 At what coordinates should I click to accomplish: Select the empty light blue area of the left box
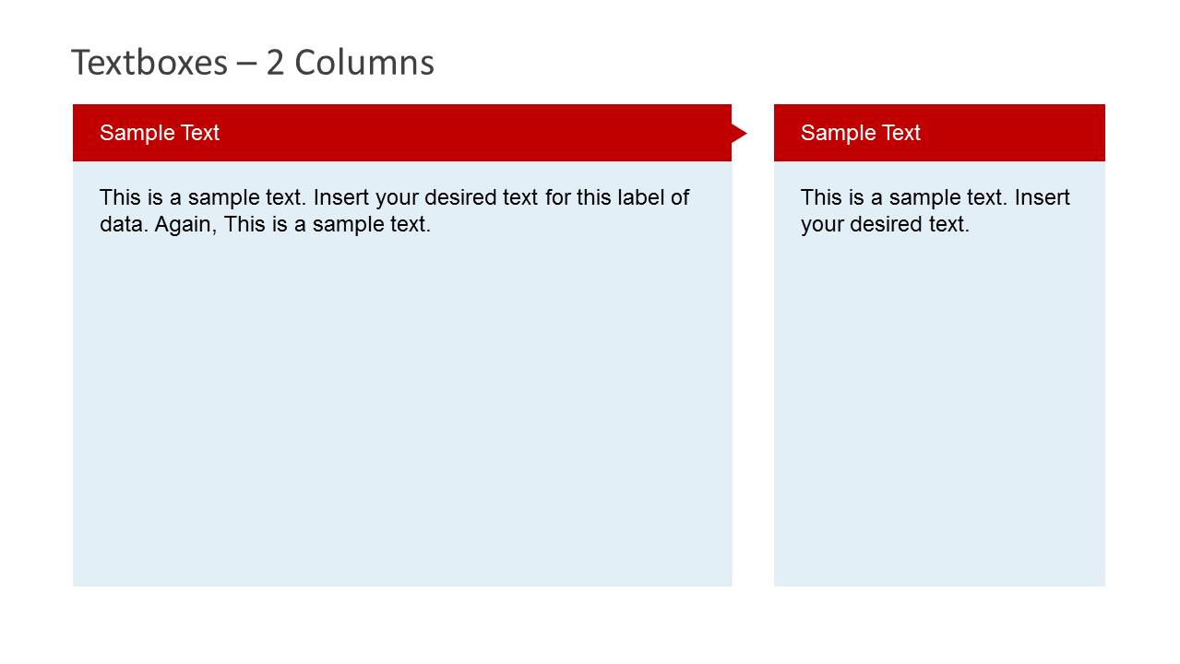point(402,410)
